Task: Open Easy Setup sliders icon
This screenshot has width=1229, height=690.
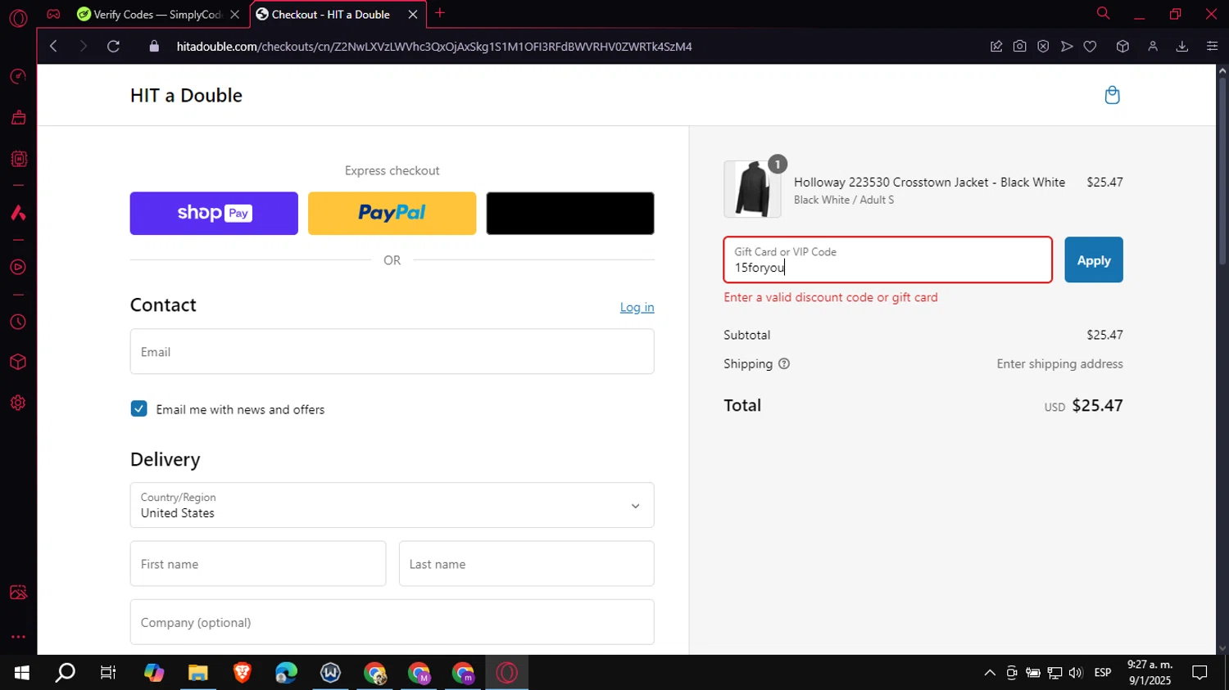Action: [1212, 47]
